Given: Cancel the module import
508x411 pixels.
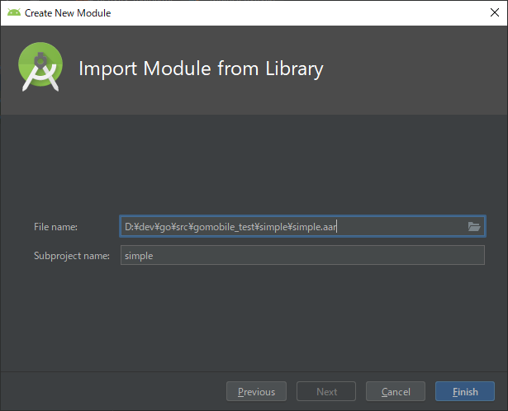Looking at the screenshot, I should click(x=396, y=391).
